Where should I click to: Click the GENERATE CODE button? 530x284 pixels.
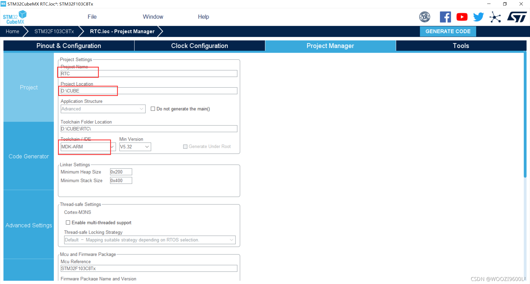pos(448,31)
